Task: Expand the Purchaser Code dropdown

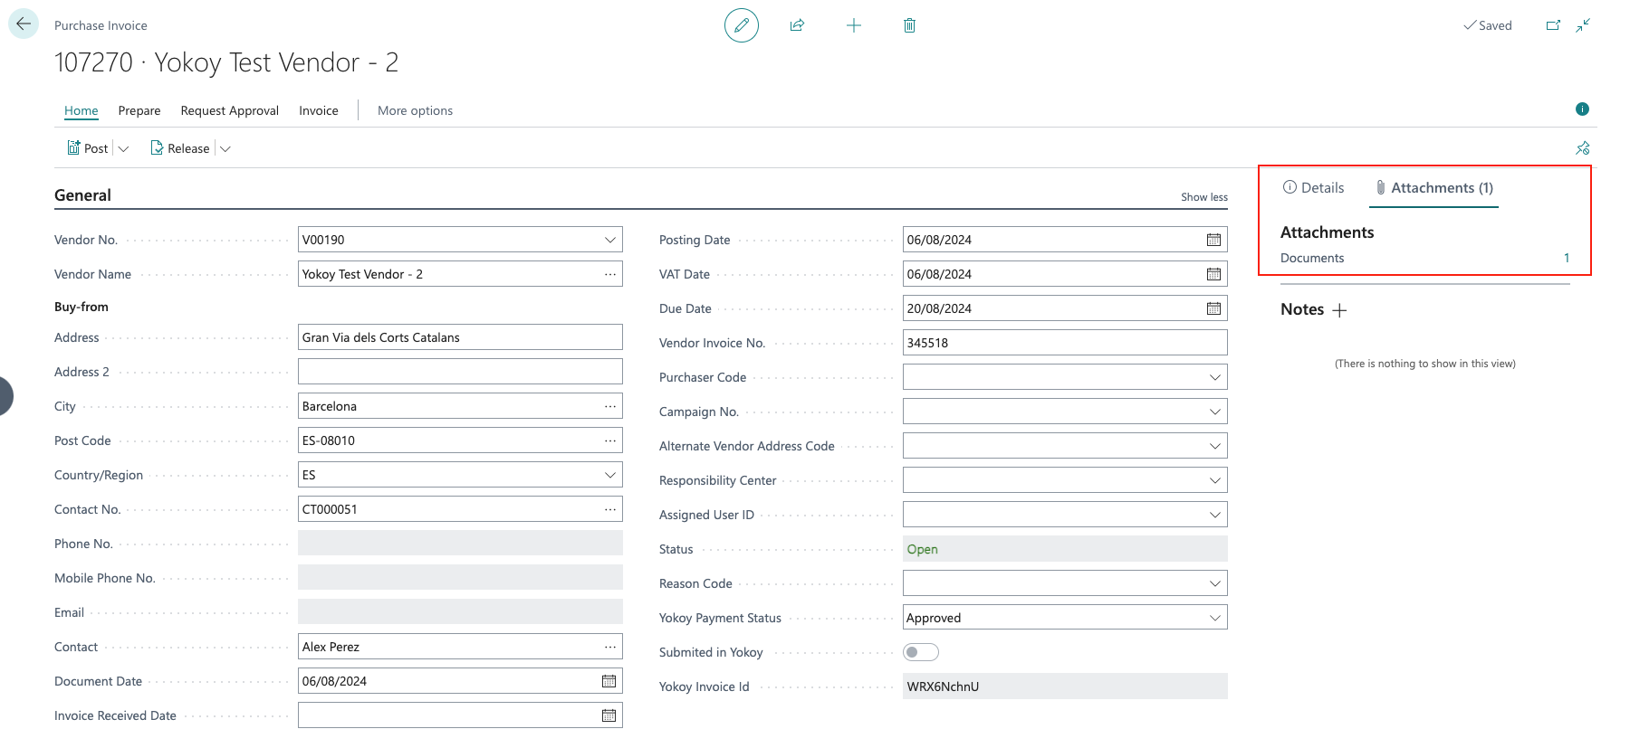Action: click(1215, 377)
